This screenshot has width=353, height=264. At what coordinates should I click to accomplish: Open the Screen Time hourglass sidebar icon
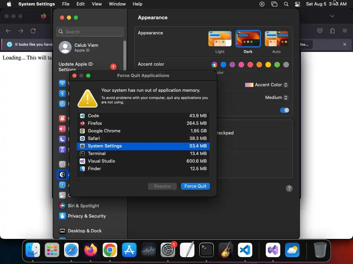62,150
